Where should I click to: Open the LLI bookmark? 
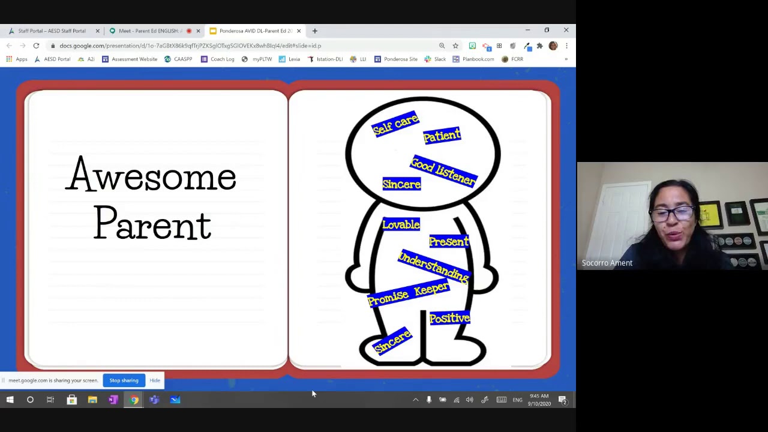point(358,59)
